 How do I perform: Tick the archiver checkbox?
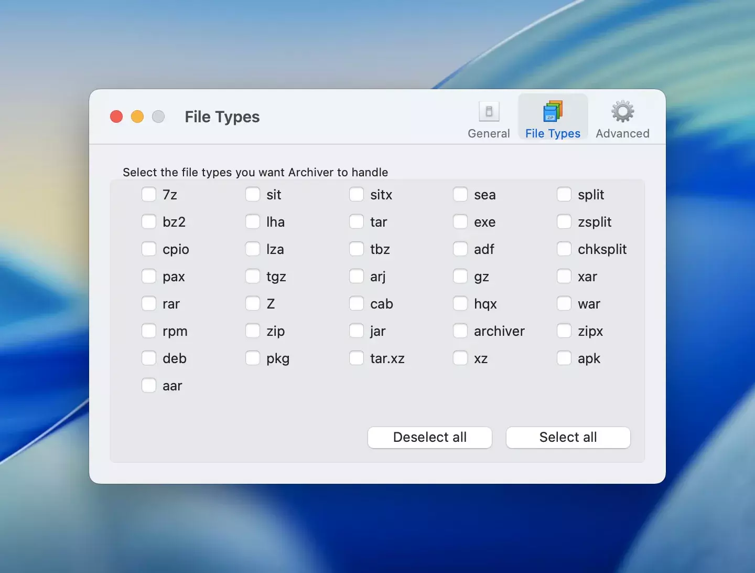point(460,331)
